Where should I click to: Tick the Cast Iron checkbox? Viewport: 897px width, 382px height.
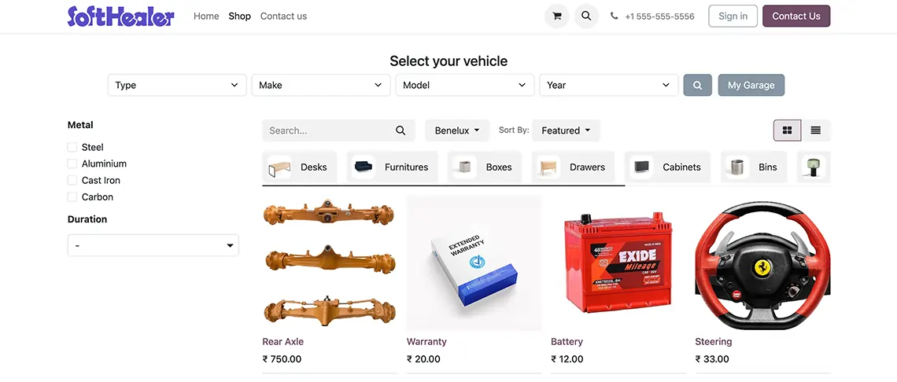pyautogui.click(x=72, y=180)
